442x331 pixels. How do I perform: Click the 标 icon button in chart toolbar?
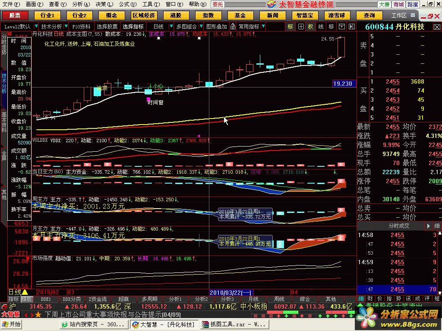290,26
